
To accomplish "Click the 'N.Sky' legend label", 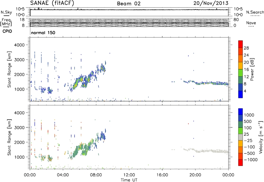I will click(6, 12).
